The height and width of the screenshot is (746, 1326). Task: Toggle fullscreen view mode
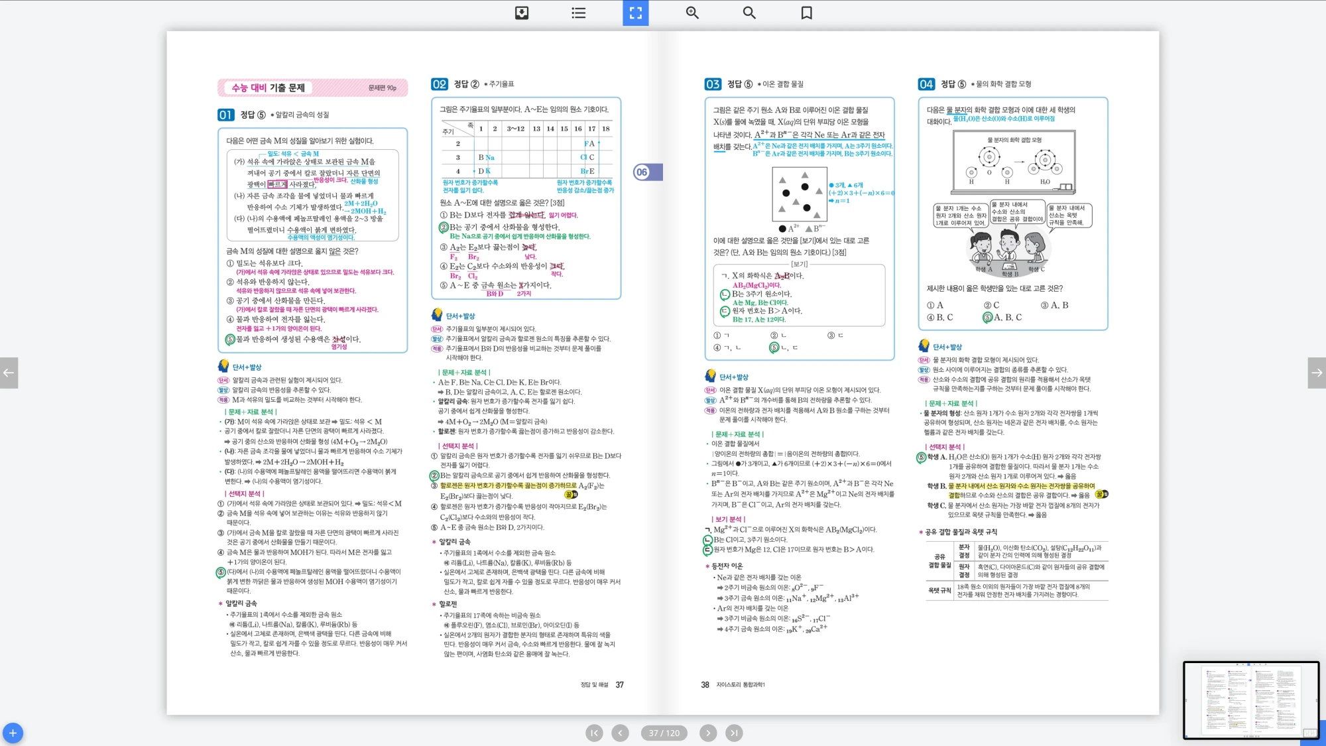(635, 13)
